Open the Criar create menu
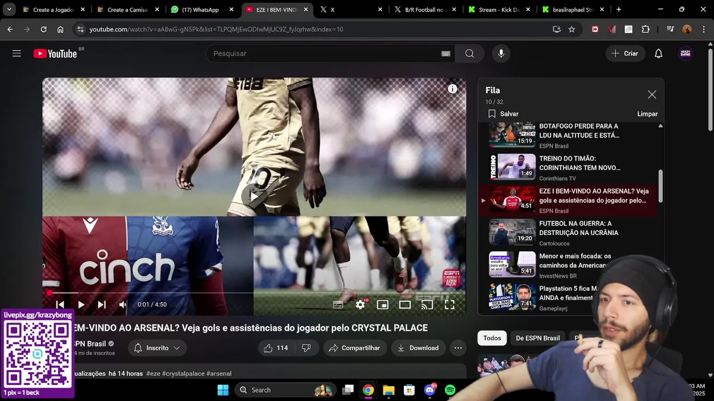Screen dimensions: 714x401 625,53
